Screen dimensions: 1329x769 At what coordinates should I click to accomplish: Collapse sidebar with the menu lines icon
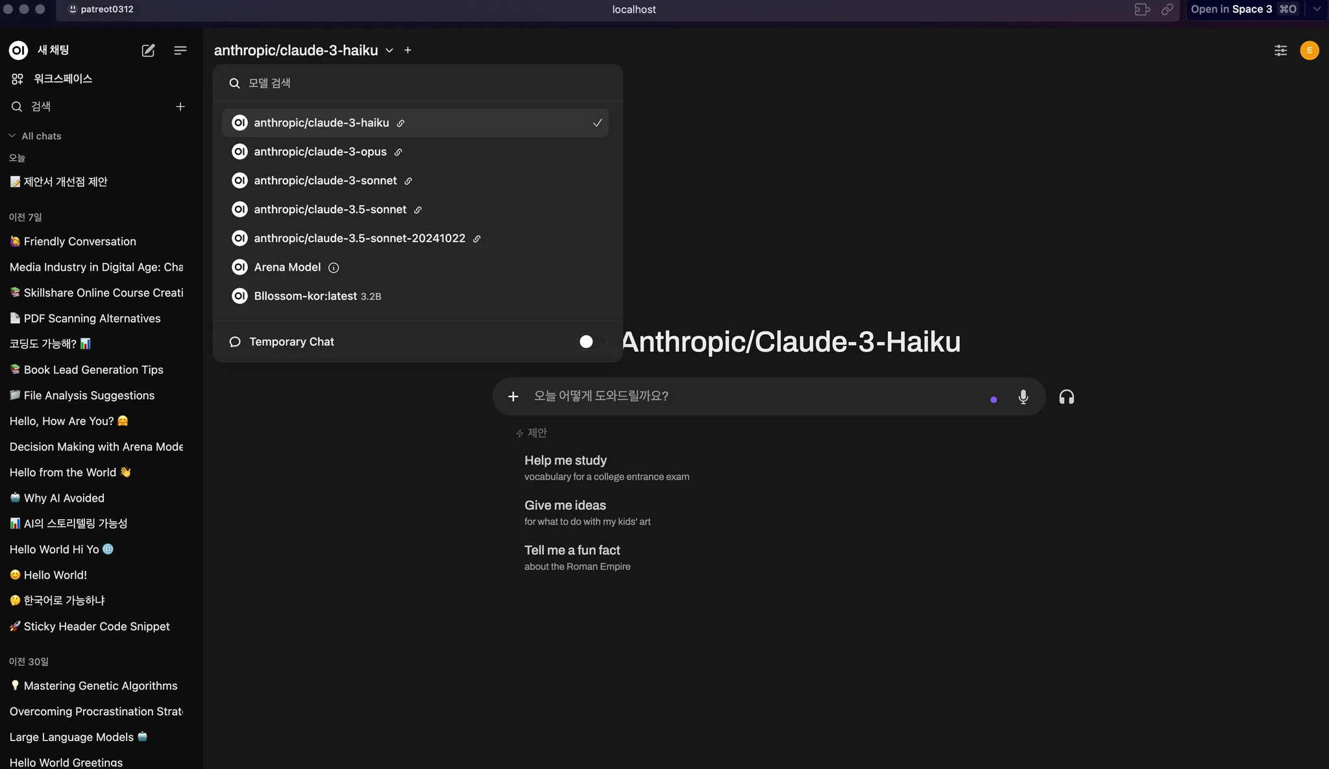tap(180, 51)
